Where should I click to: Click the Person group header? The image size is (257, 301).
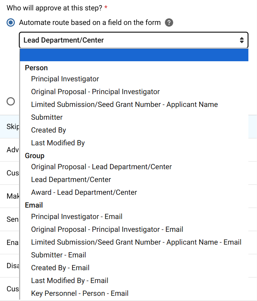click(36, 68)
